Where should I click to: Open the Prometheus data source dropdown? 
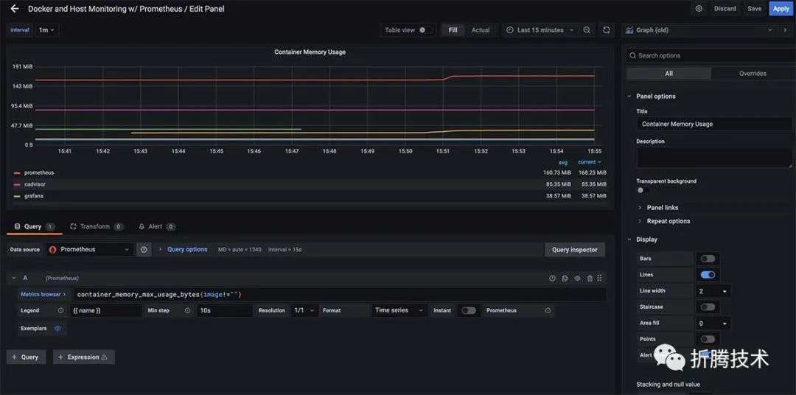(x=91, y=249)
